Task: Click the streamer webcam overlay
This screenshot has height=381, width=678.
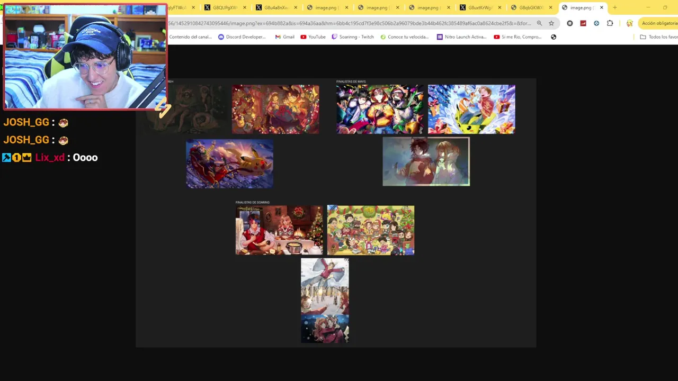Action: [x=85, y=57]
